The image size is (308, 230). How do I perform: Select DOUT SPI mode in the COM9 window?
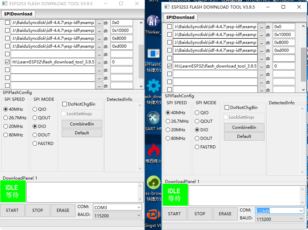203,138
